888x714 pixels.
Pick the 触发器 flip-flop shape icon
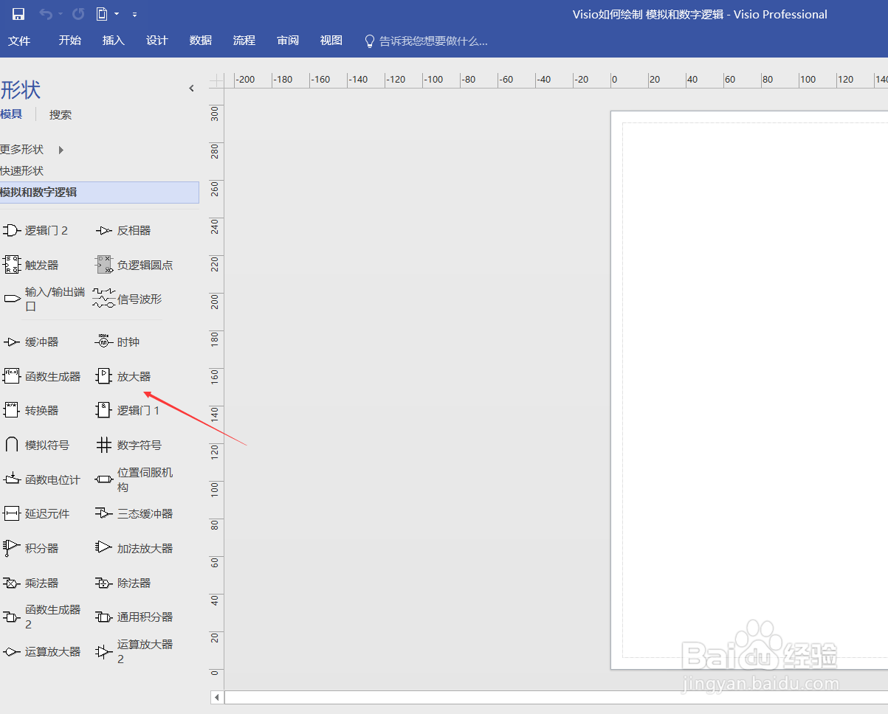12,265
